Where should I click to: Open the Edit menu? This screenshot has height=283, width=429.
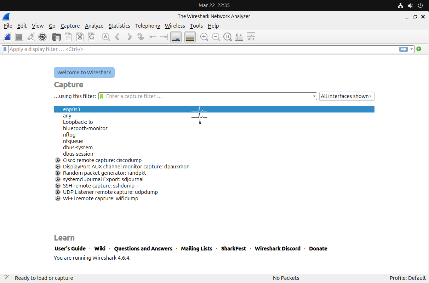(x=22, y=26)
